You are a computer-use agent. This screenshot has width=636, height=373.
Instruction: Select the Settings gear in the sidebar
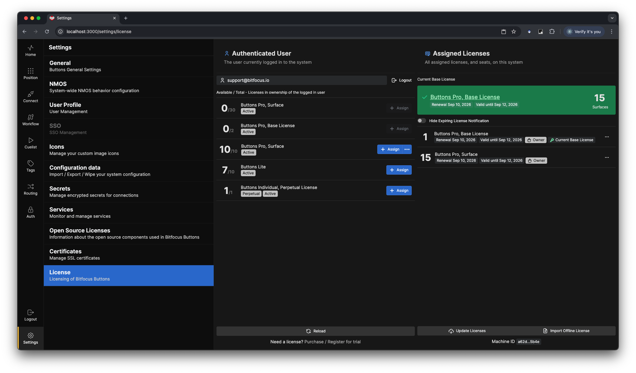[30, 338]
